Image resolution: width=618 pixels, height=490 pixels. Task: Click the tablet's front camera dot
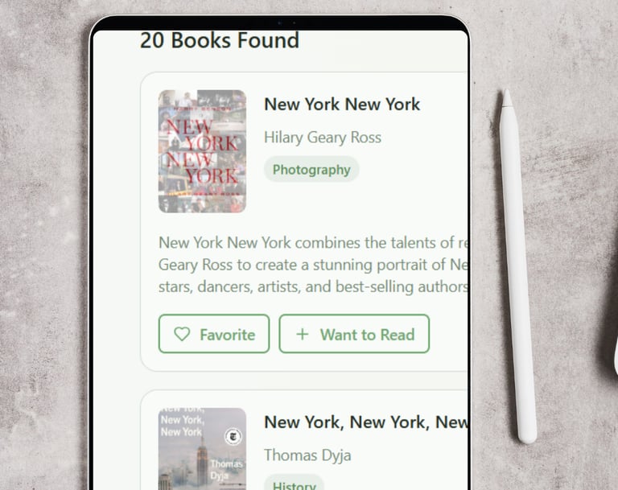click(294, 23)
